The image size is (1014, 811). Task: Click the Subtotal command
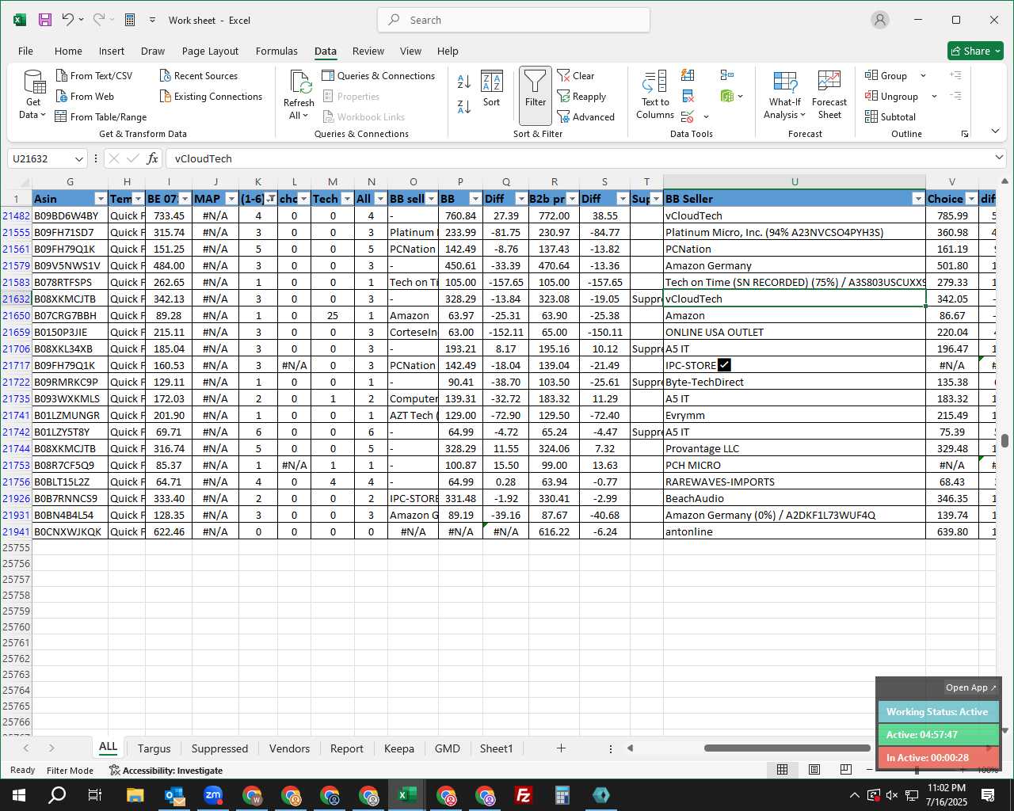(890, 116)
